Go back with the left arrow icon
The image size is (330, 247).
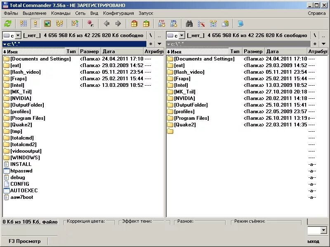click(x=106, y=23)
